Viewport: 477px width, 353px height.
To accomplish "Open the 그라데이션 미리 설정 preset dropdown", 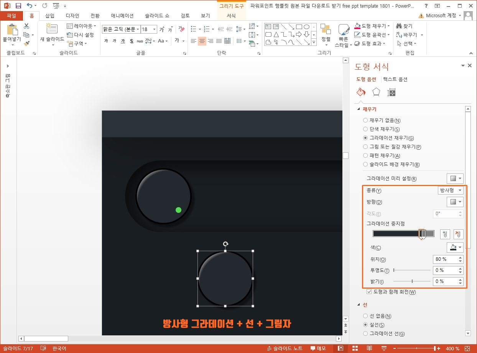I will 455,178.
